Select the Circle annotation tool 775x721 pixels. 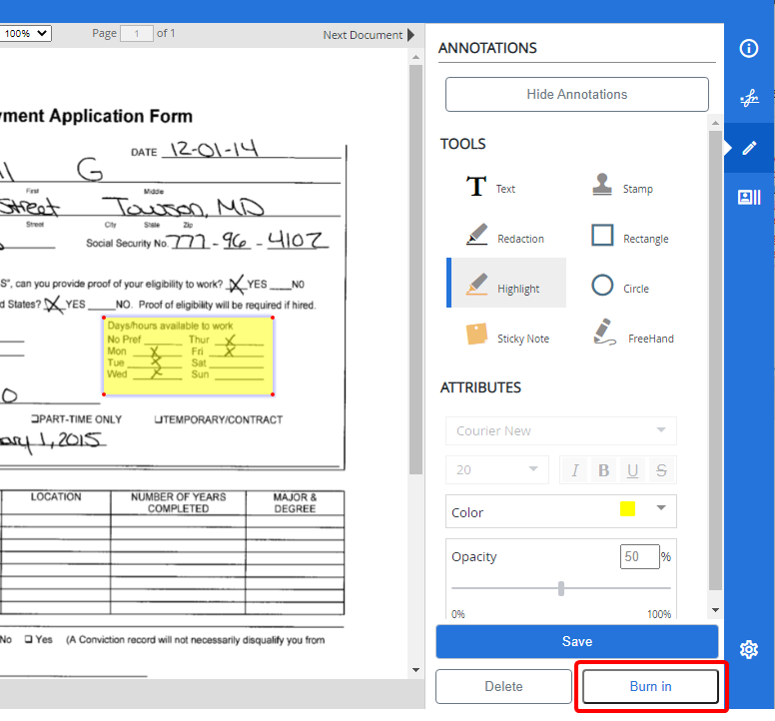[620, 288]
